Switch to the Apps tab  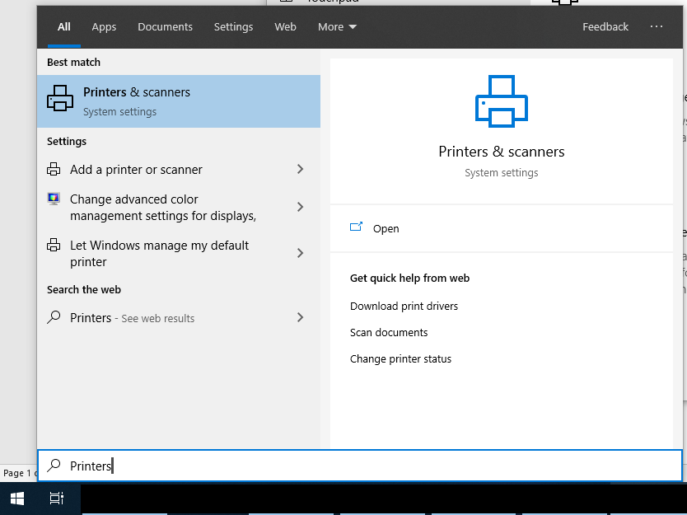pyautogui.click(x=104, y=26)
